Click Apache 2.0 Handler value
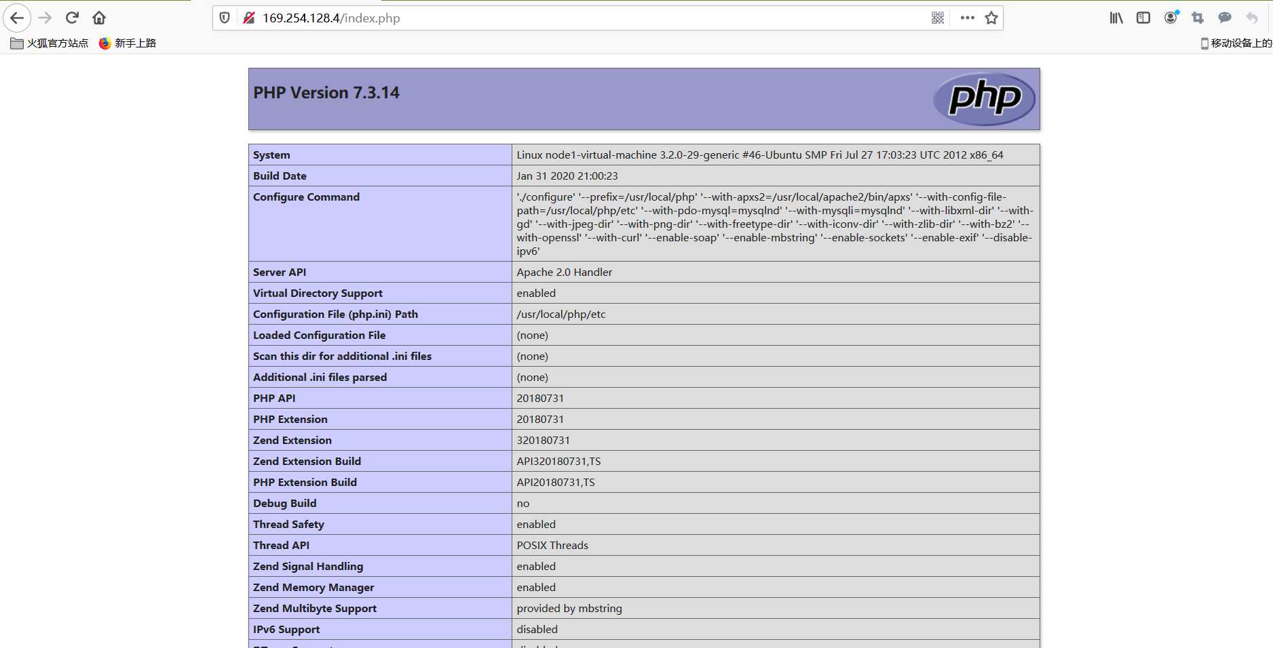Viewport: 1273px width, 648px height. [565, 272]
